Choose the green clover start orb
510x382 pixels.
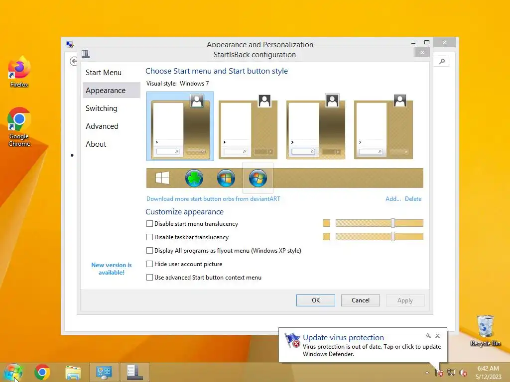coord(194,178)
